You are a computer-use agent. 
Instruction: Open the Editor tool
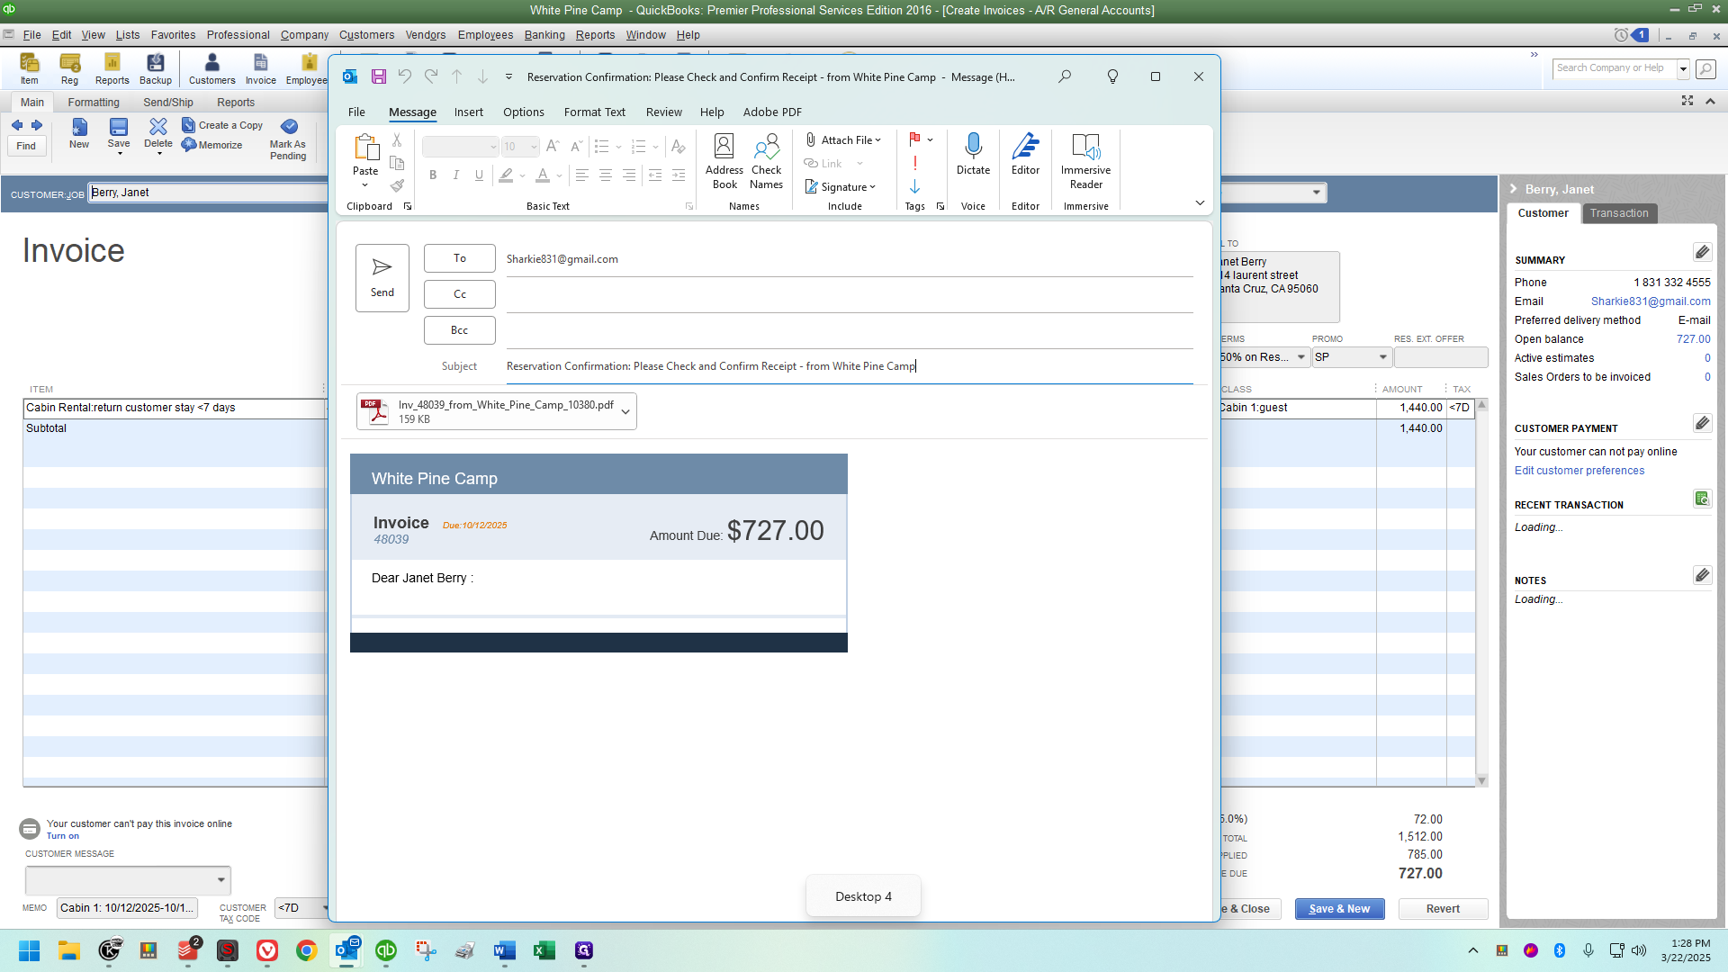1025,154
